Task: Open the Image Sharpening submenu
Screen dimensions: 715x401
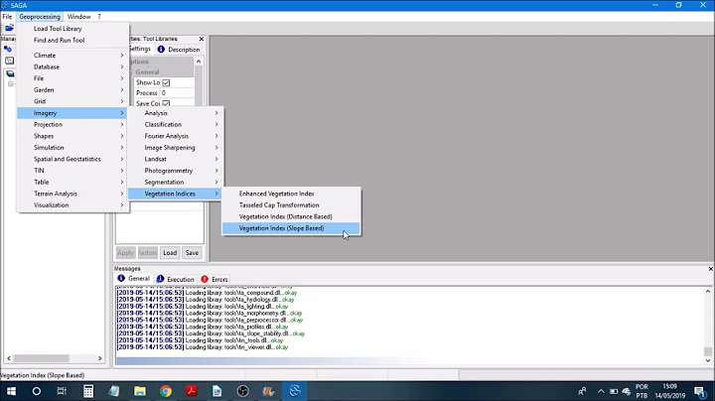Action: pos(175,148)
